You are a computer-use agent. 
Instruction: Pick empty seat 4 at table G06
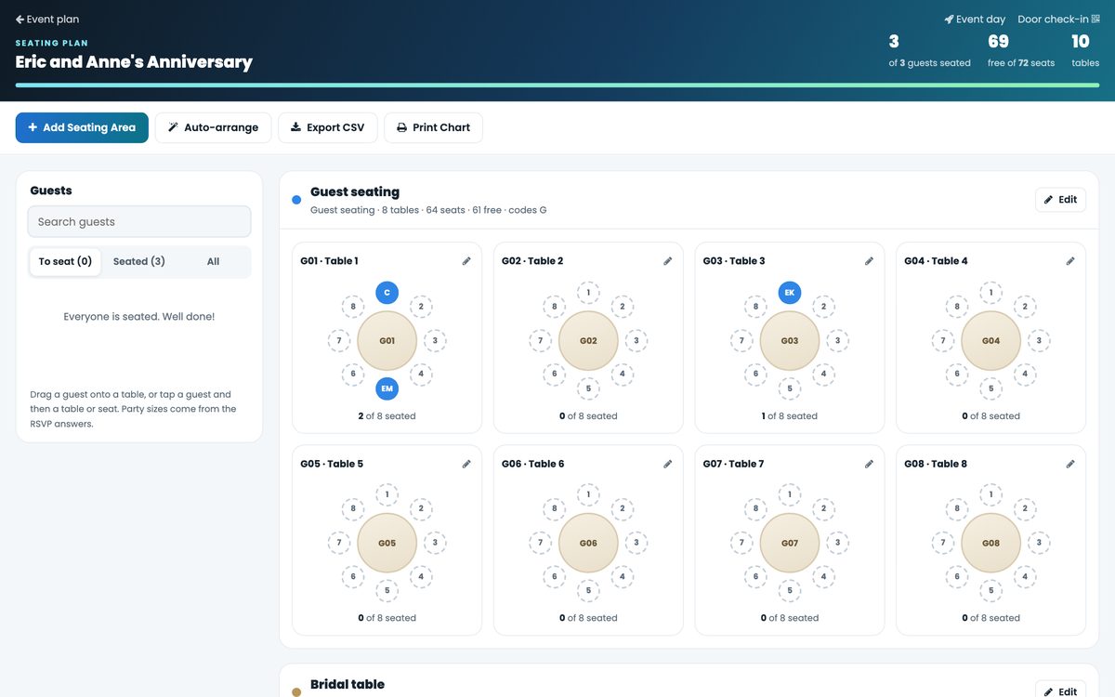pos(623,576)
